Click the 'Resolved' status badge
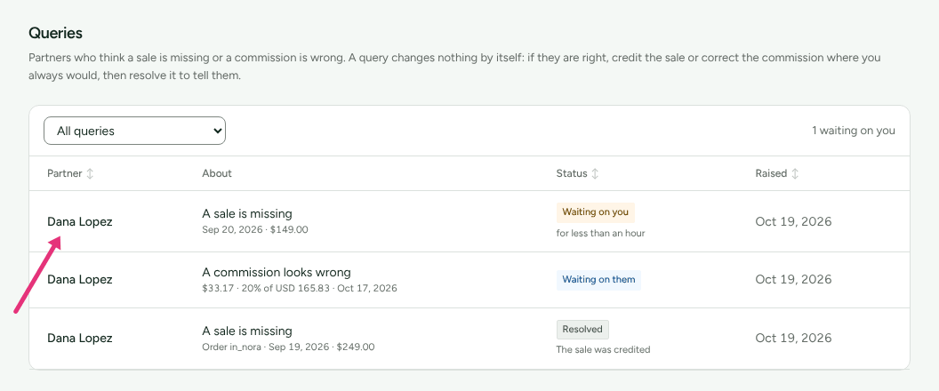Image resolution: width=939 pixels, height=391 pixels. pyautogui.click(x=582, y=330)
